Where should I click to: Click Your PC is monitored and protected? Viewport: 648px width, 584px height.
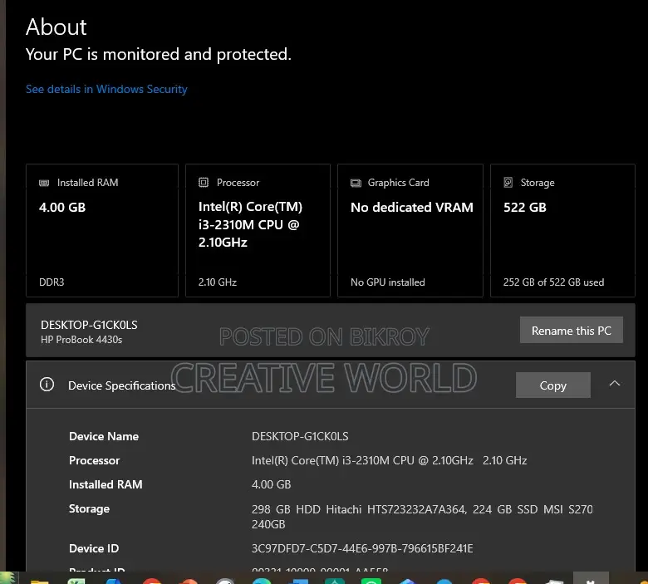pos(159,54)
